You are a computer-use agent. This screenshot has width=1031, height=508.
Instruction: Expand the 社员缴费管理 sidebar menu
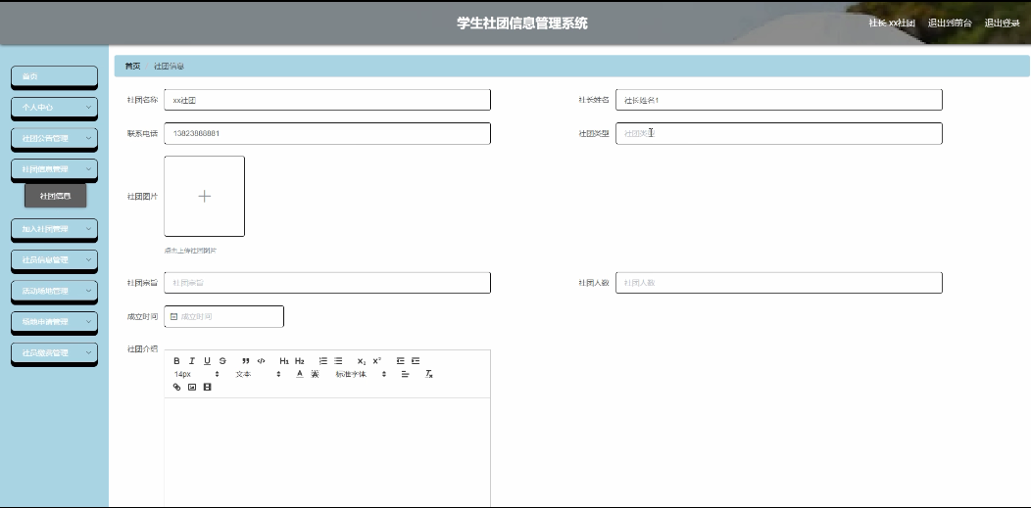pyautogui.click(x=55, y=353)
